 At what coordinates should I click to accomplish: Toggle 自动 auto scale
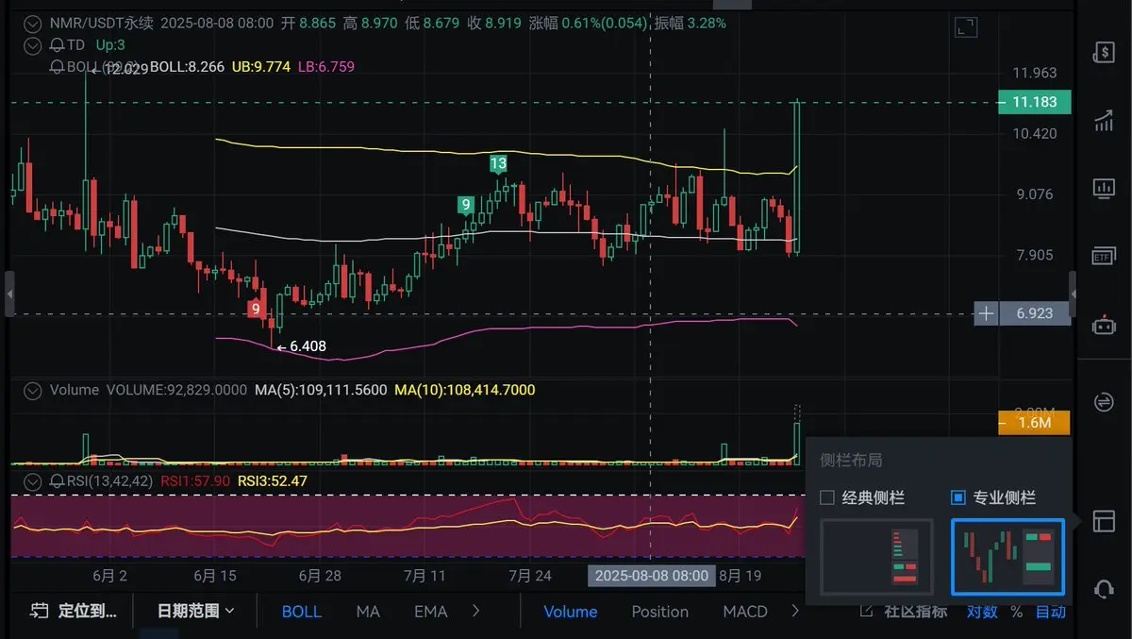(1051, 611)
